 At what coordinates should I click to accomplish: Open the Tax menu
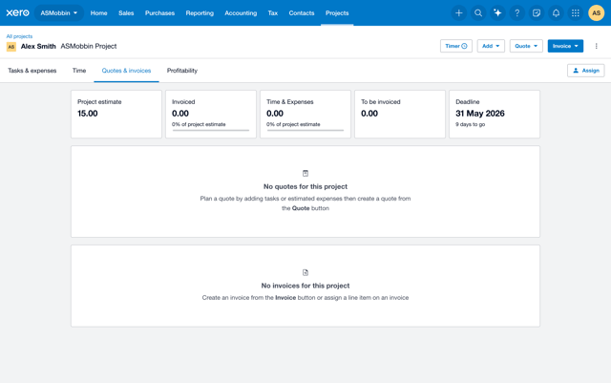pos(273,12)
